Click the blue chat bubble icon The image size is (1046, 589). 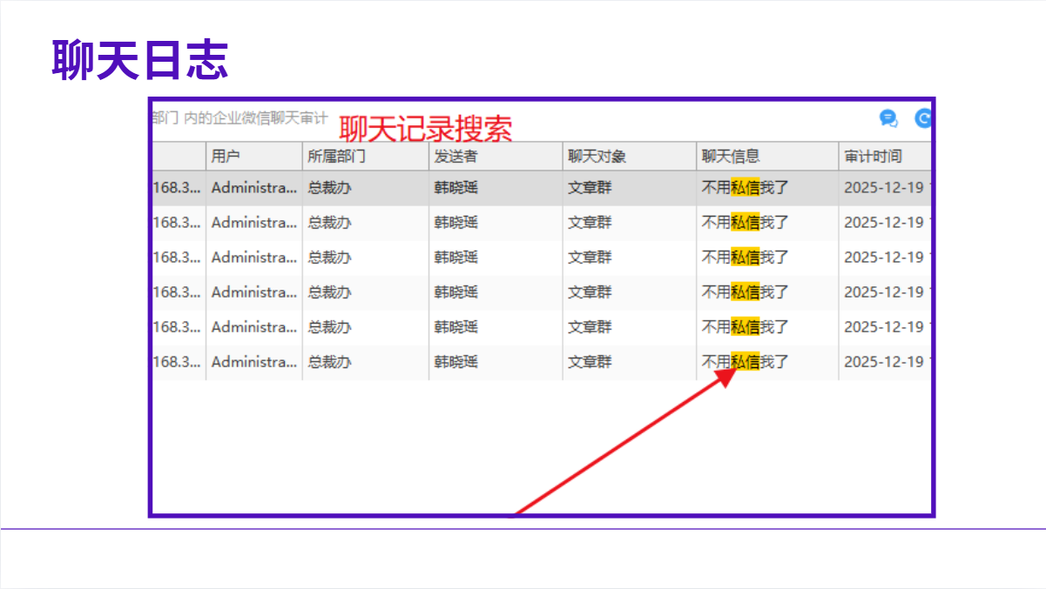(x=888, y=119)
